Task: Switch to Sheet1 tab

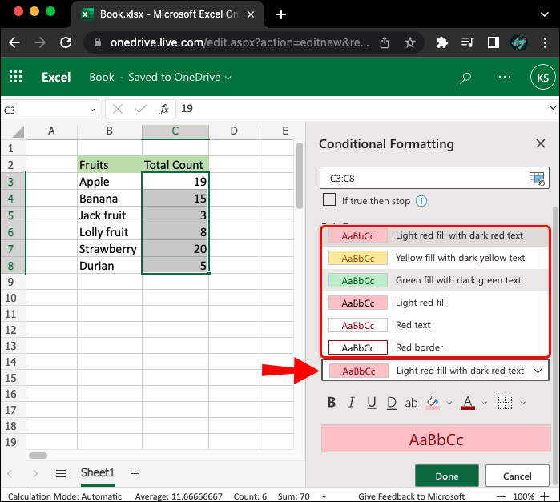Action: click(x=98, y=473)
